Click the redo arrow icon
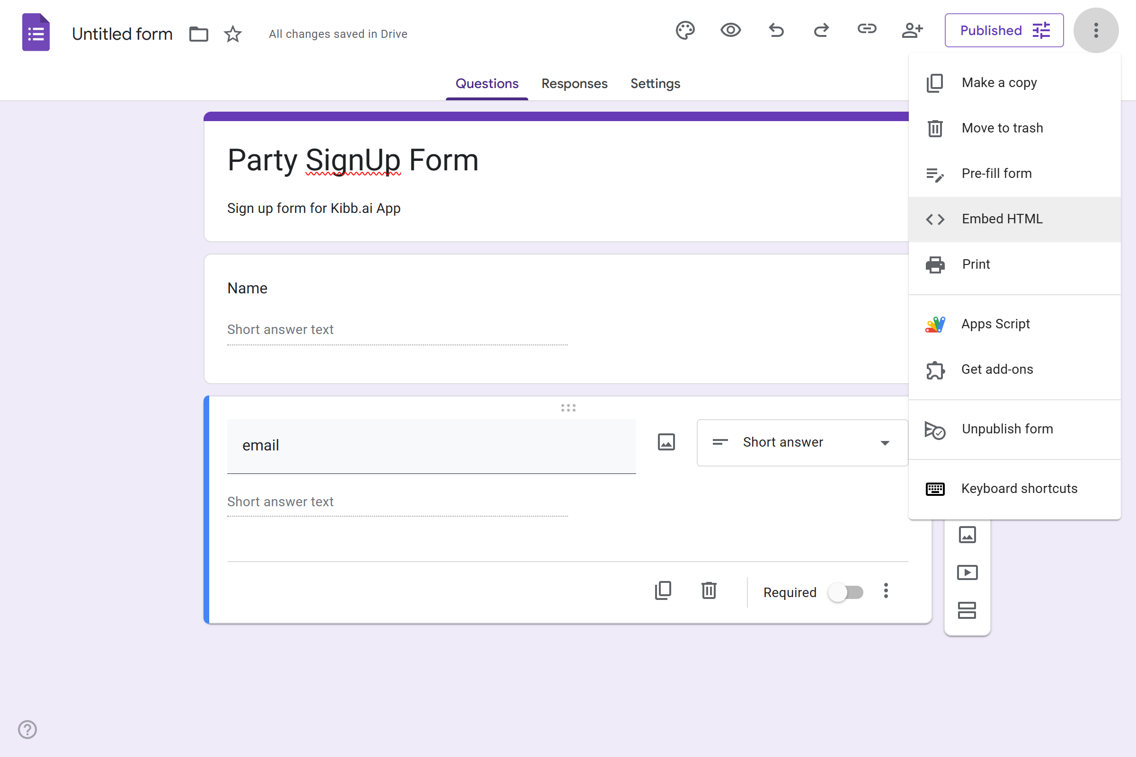Viewport: 1136px width, 757px height. tap(821, 30)
